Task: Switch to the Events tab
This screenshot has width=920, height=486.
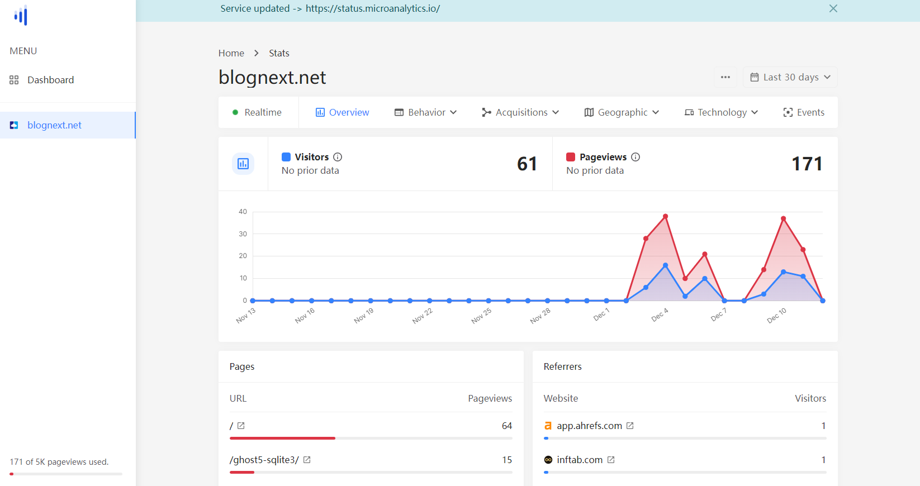Action: pyautogui.click(x=804, y=112)
